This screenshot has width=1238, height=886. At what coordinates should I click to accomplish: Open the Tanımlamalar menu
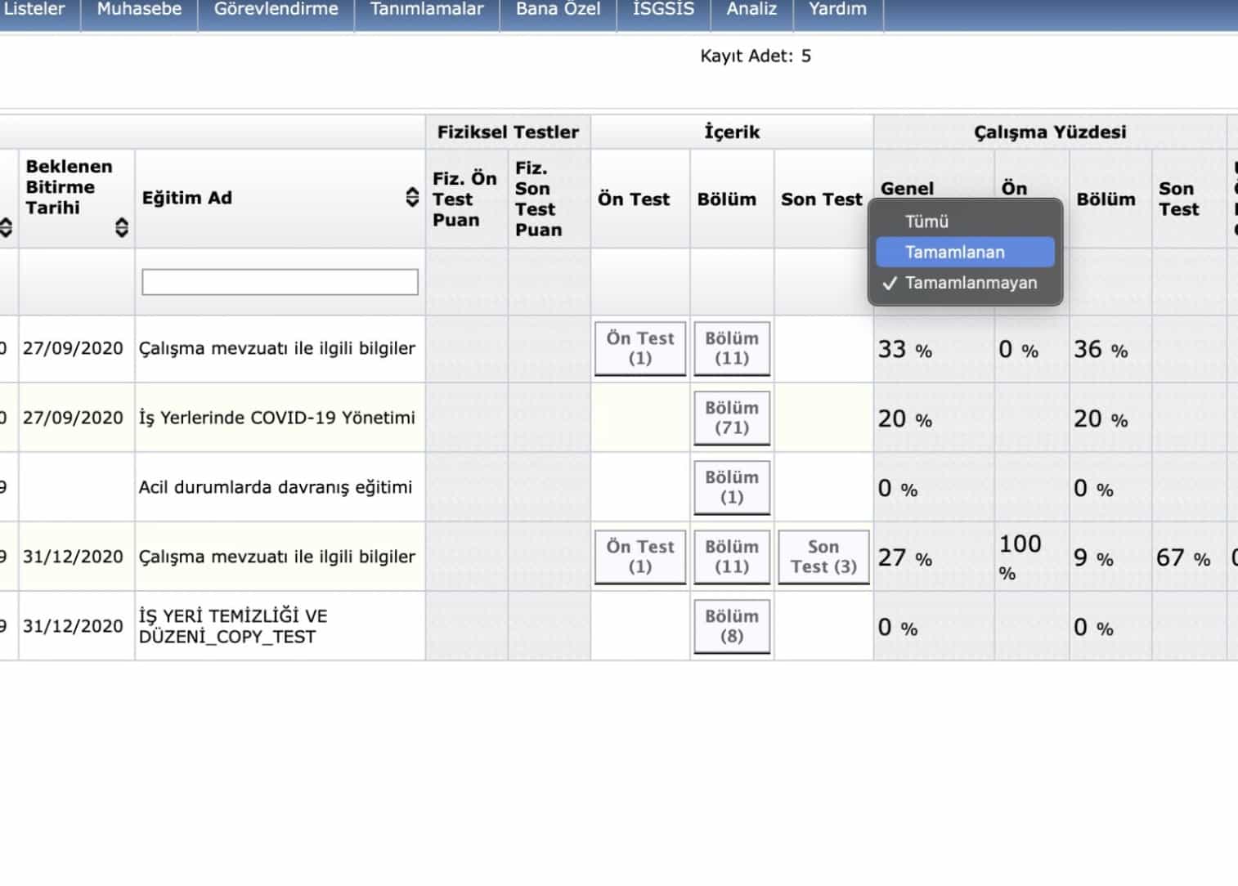click(x=427, y=10)
